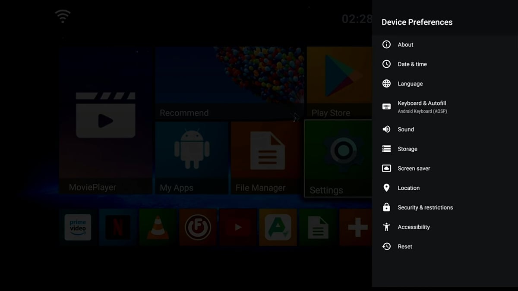Go to Sound settings
518x291 pixels.
[445, 129]
